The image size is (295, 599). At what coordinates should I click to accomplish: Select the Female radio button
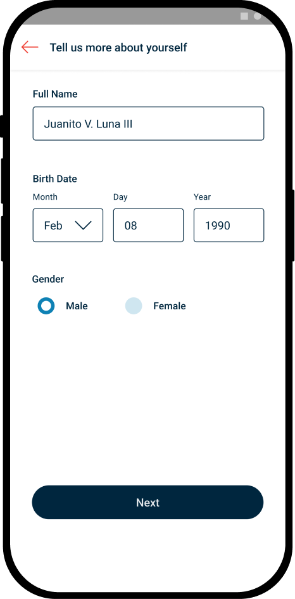tap(134, 306)
